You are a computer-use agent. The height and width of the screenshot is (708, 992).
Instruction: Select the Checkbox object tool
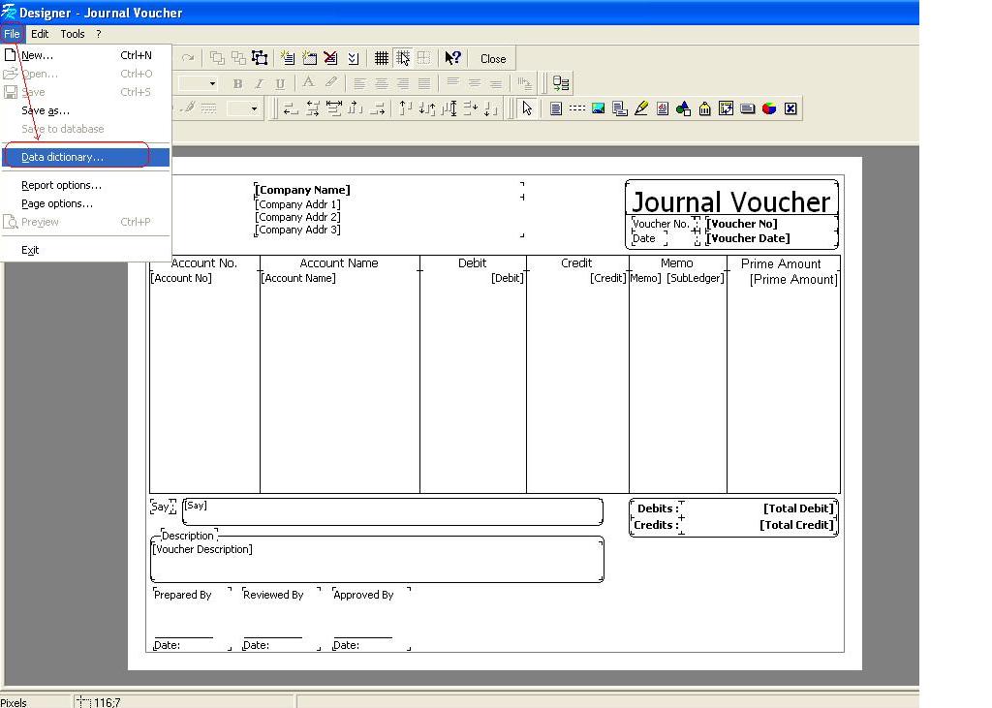point(790,108)
